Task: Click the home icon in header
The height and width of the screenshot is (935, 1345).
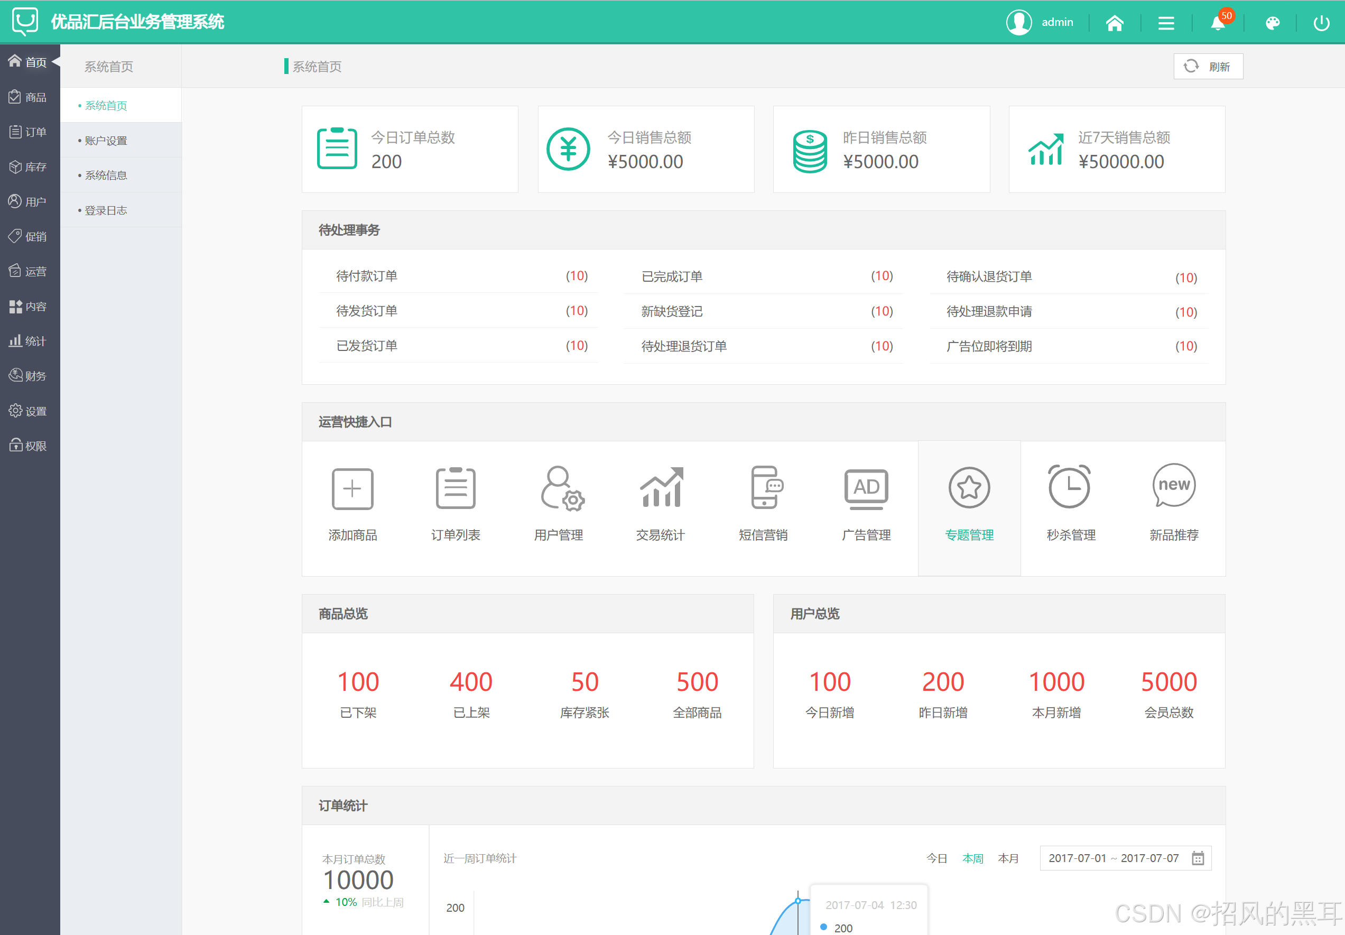Action: pos(1114,23)
